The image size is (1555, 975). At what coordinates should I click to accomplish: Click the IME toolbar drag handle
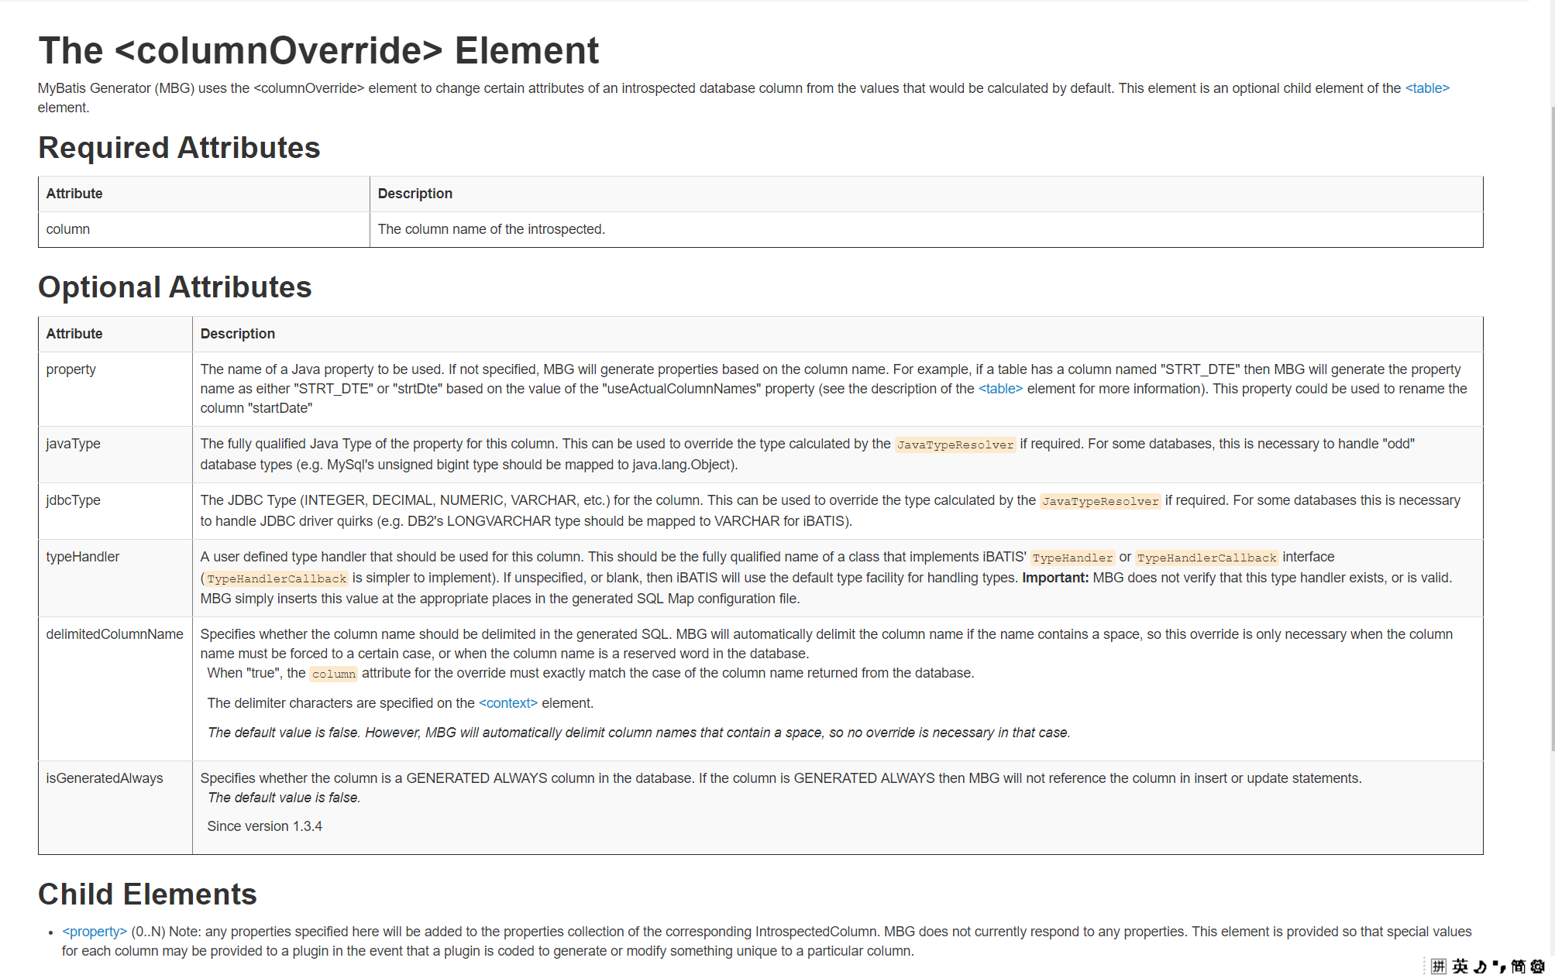click(1425, 966)
